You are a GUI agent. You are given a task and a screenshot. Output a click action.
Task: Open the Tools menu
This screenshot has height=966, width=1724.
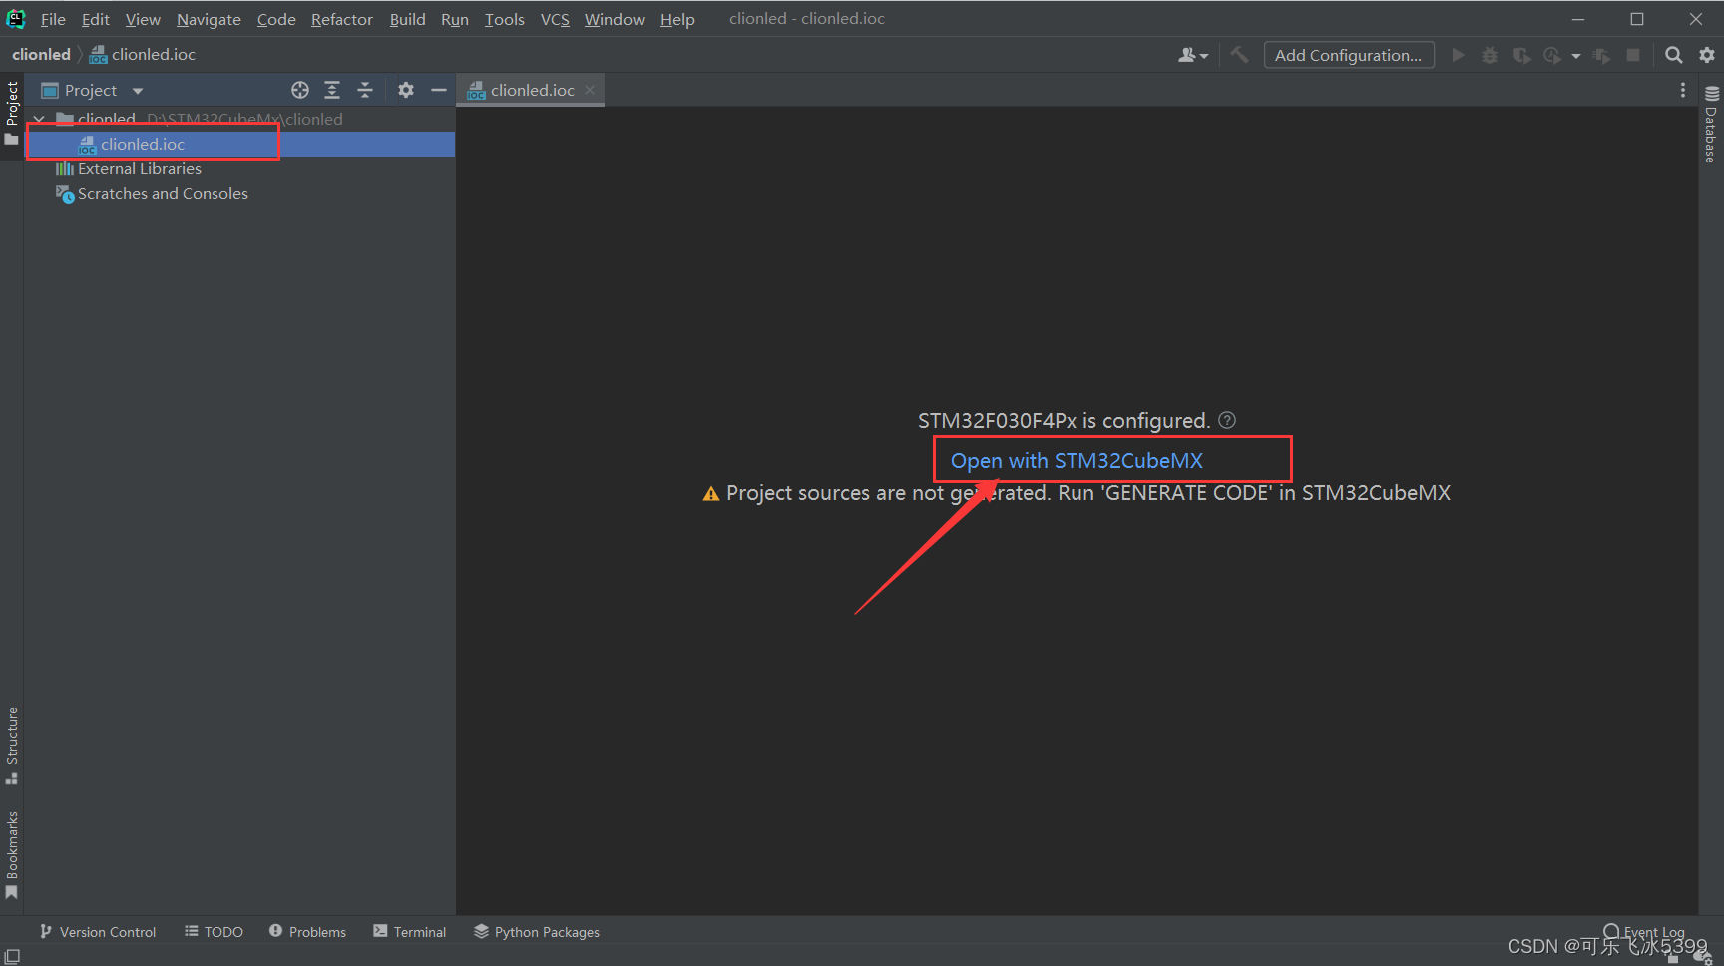(x=505, y=19)
